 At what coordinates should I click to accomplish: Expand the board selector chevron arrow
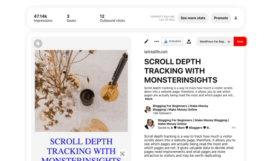click(x=229, y=42)
